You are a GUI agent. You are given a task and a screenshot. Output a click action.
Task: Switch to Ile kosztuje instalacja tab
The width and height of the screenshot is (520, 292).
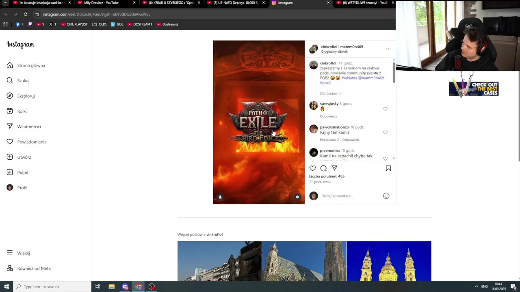click(41, 3)
